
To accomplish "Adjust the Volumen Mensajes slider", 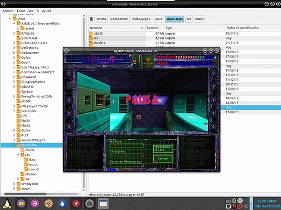I will [127, 166].
